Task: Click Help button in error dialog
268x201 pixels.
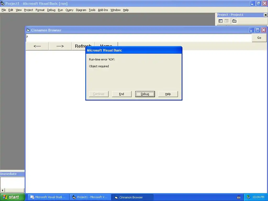Action: tap(168, 94)
